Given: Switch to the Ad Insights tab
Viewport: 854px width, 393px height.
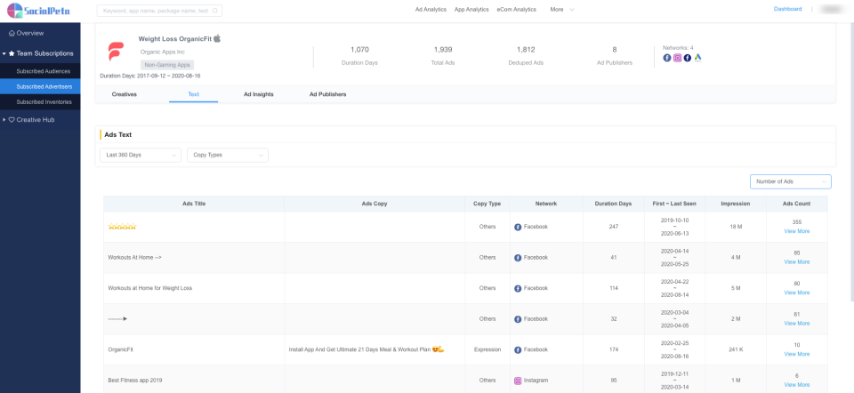Looking at the screenshot, I should coord(259,94).
